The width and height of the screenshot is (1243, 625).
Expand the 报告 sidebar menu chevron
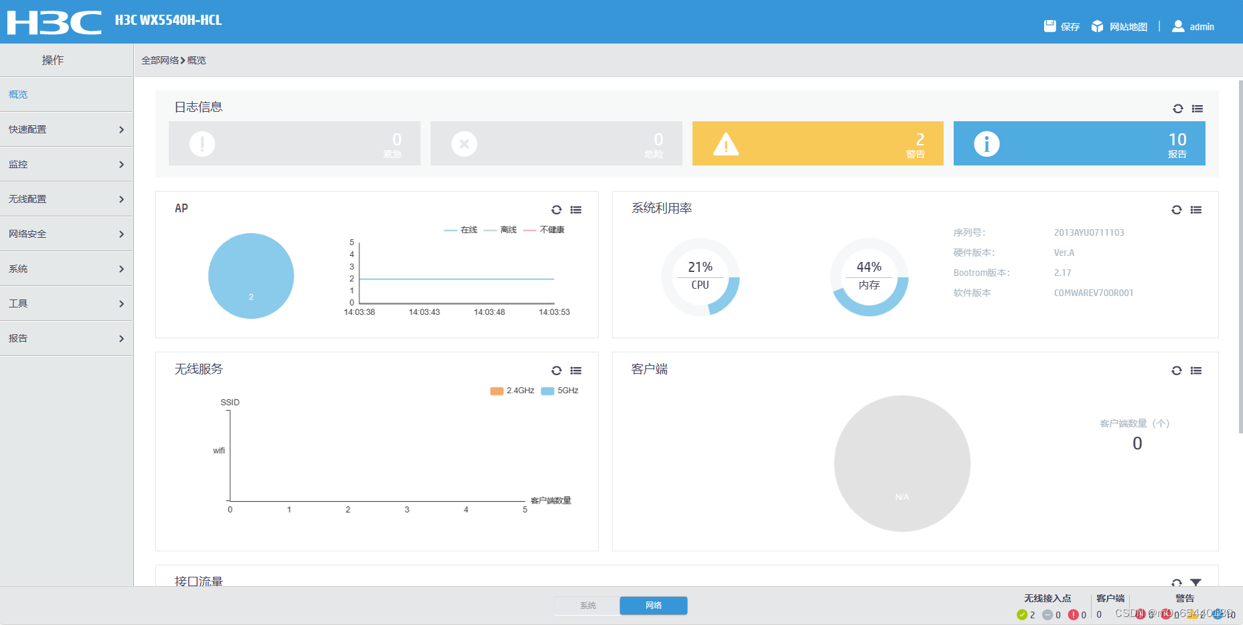121,338
